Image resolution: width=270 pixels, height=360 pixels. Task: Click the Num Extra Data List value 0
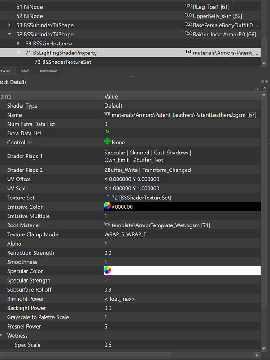coord(106,124)
